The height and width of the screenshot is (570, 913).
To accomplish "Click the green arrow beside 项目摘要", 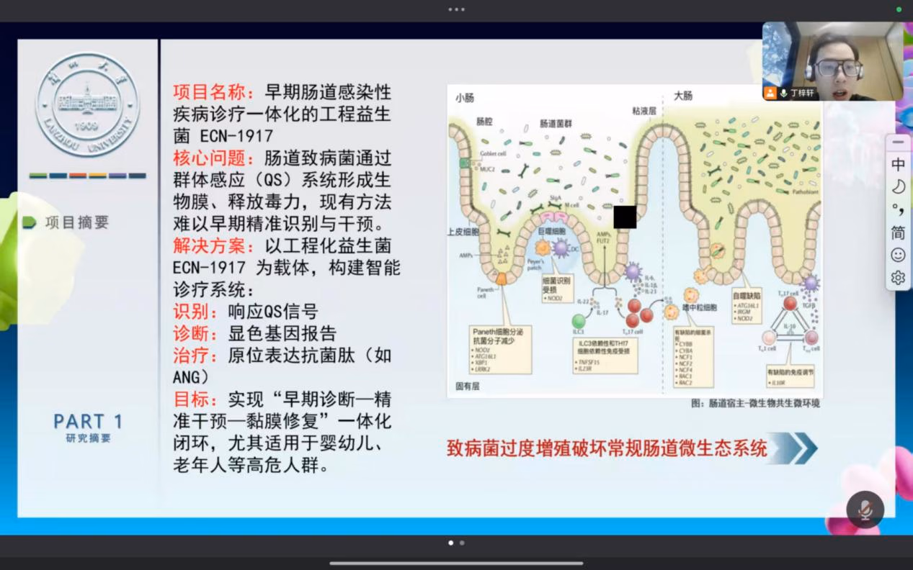I will coord(29,222).
